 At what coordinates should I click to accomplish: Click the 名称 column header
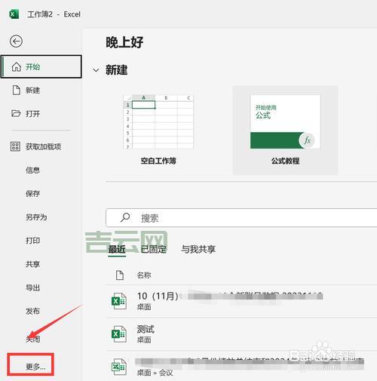[144, 275]
